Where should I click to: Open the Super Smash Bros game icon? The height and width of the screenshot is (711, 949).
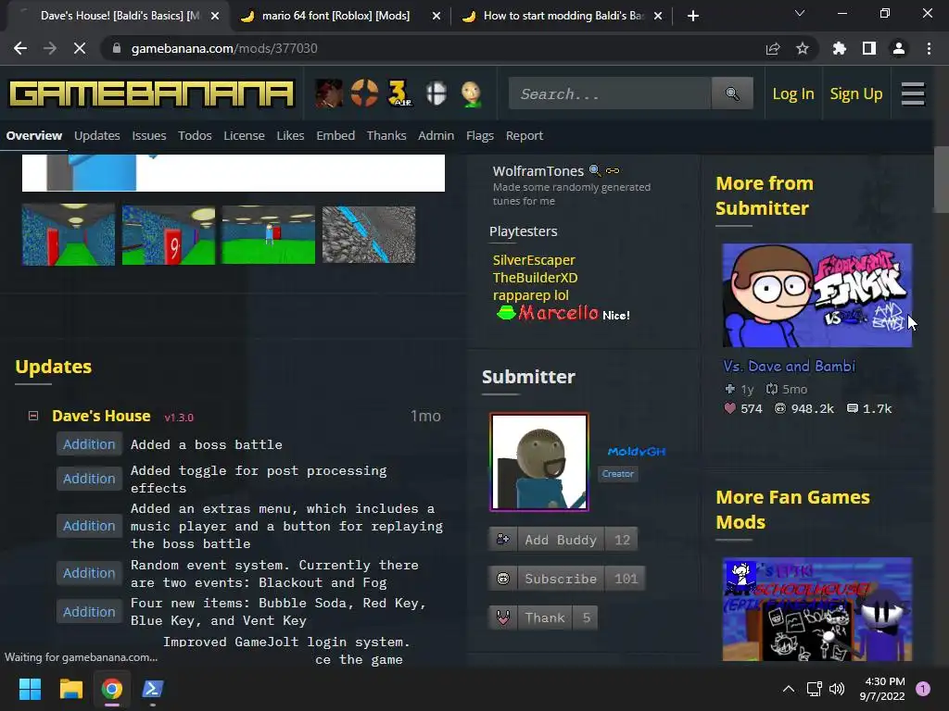436,94
